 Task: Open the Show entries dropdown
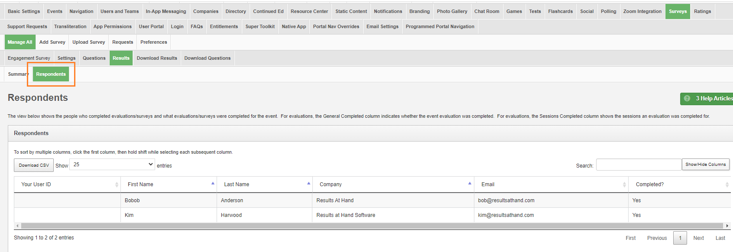[x=112, y=165]
